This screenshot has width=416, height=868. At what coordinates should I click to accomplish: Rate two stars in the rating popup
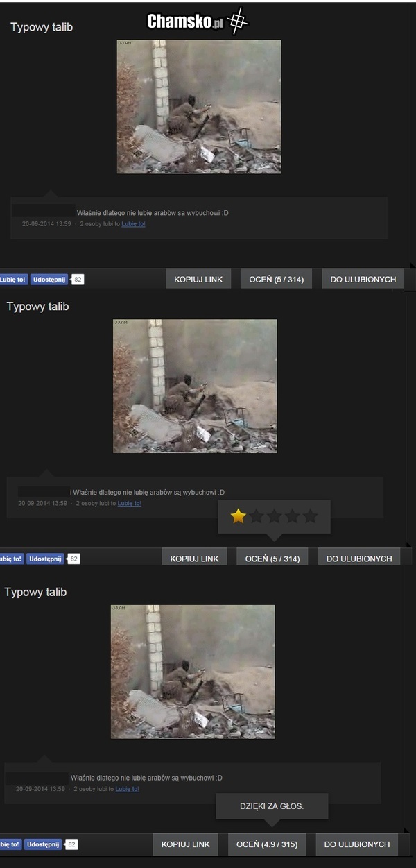click(x=257, y=516)
